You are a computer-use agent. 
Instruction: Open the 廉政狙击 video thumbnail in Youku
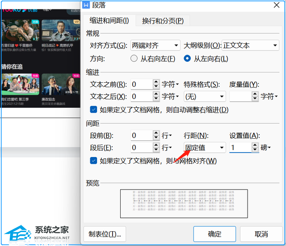(61, 85)
